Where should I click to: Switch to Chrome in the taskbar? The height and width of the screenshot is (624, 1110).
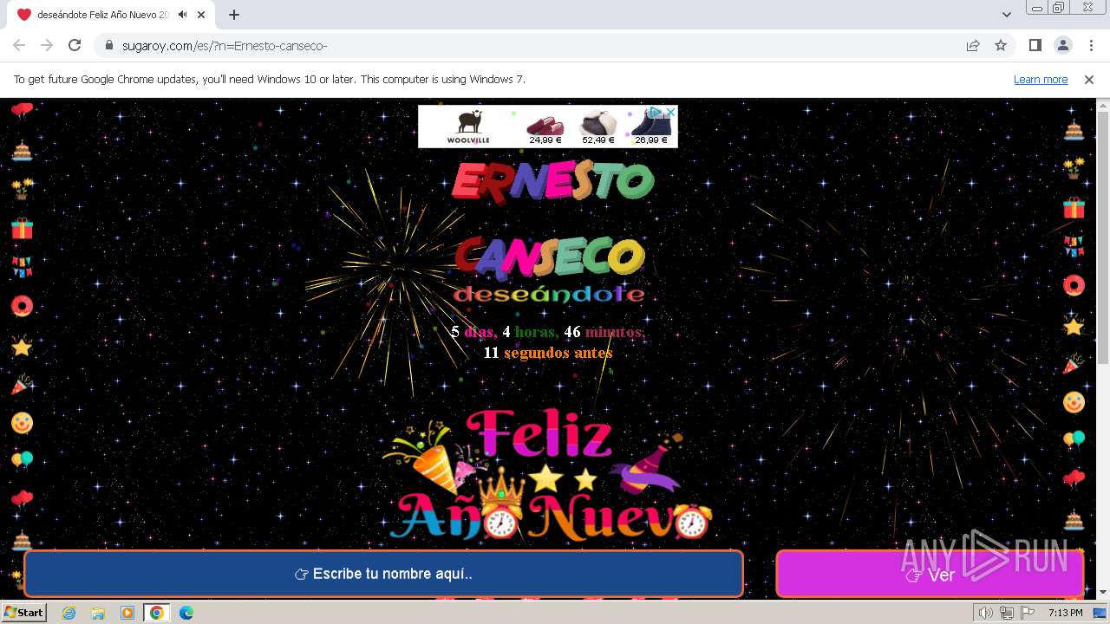click(x=157, y=613)
